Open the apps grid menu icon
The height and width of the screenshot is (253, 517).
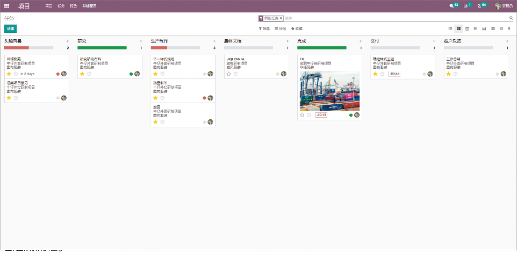tap(7, 6)
